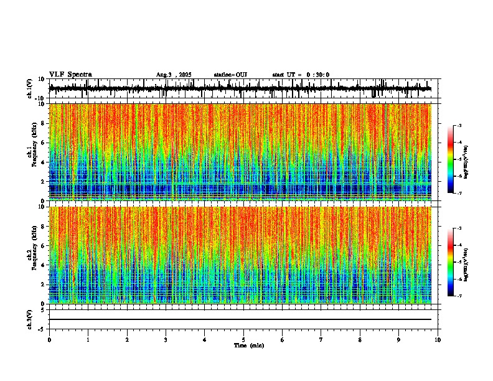Click the time axis tick label "6"
The width and height of the screenshot is (493, 381).
(283, 340)
